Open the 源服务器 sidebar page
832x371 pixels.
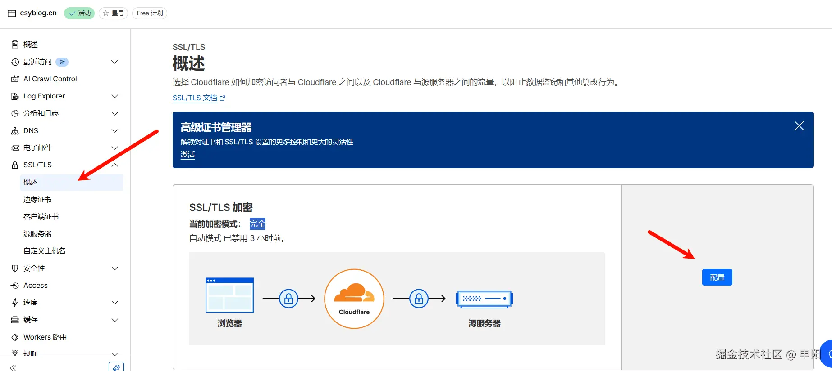[37, 234]
